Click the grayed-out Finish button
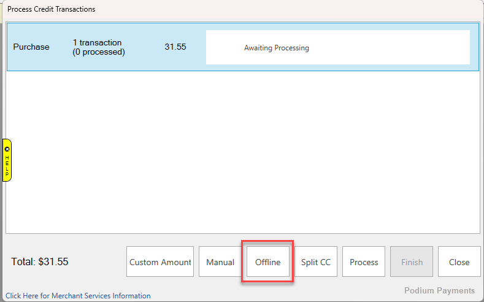This screenshot has height=302, width=484. [412, 262]
